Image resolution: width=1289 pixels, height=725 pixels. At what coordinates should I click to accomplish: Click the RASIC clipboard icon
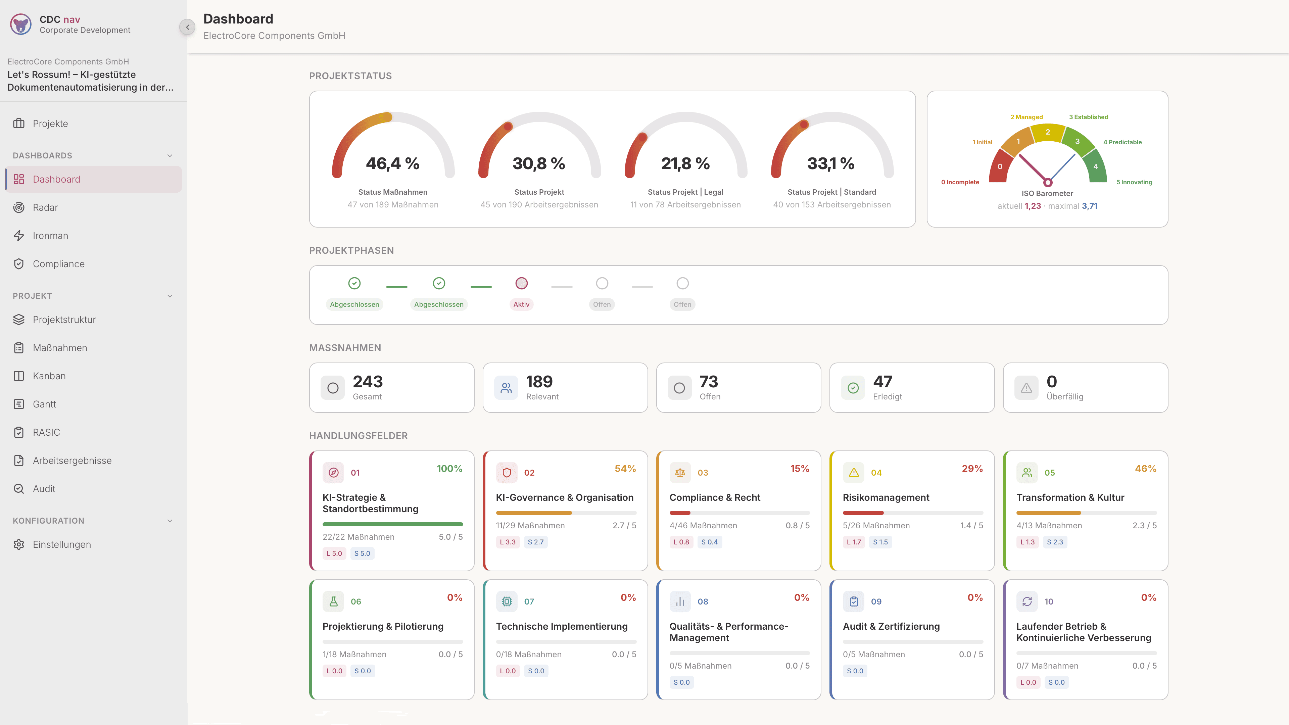[x=18, y=432]
